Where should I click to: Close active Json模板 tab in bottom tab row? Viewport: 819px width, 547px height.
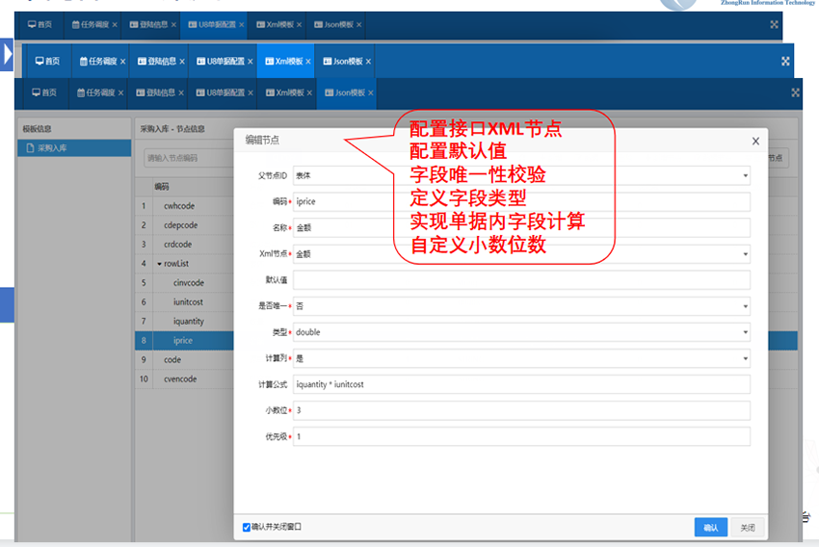pos(370,92)
